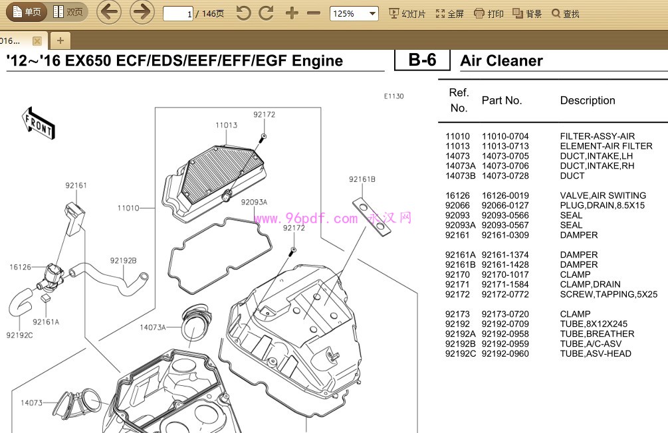
Task: Click description VALVE,AIR SWITING
Action: coord(604,195)
